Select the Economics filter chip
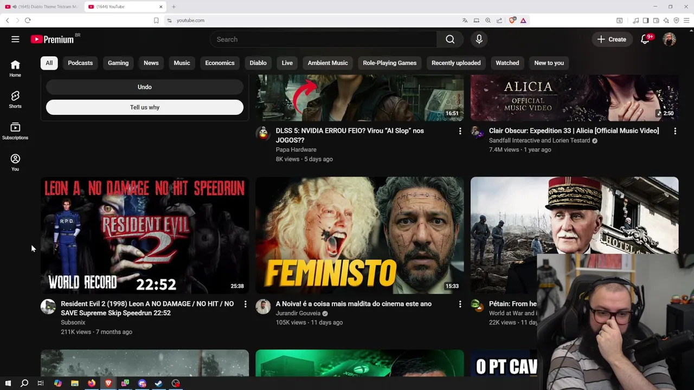 tap(220, 63)
